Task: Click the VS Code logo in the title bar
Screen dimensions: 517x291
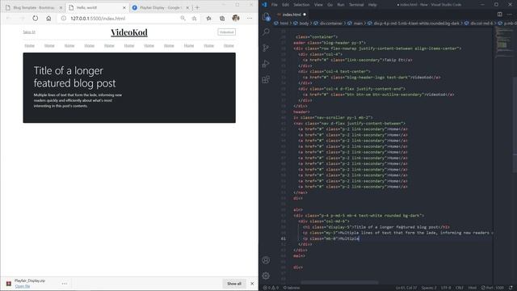Action: tap(264, 5)
